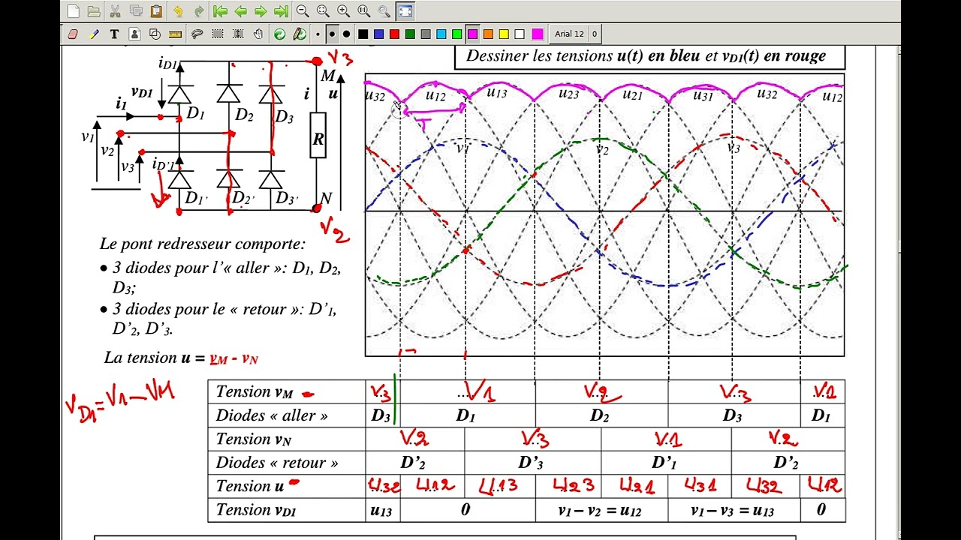Create a new document with the New icon
Viewport: 961px width, 540px height.
tap(73, 11)
